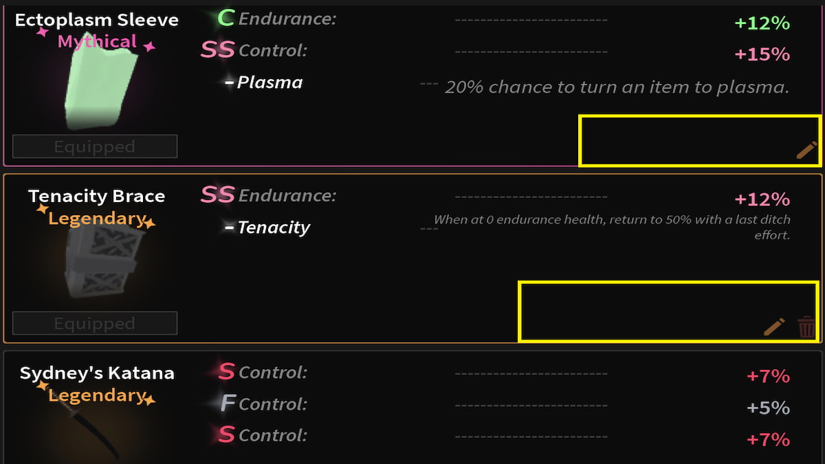
Task: Click the Equipped button under Tenacity Brace
Action: (95, 323)
